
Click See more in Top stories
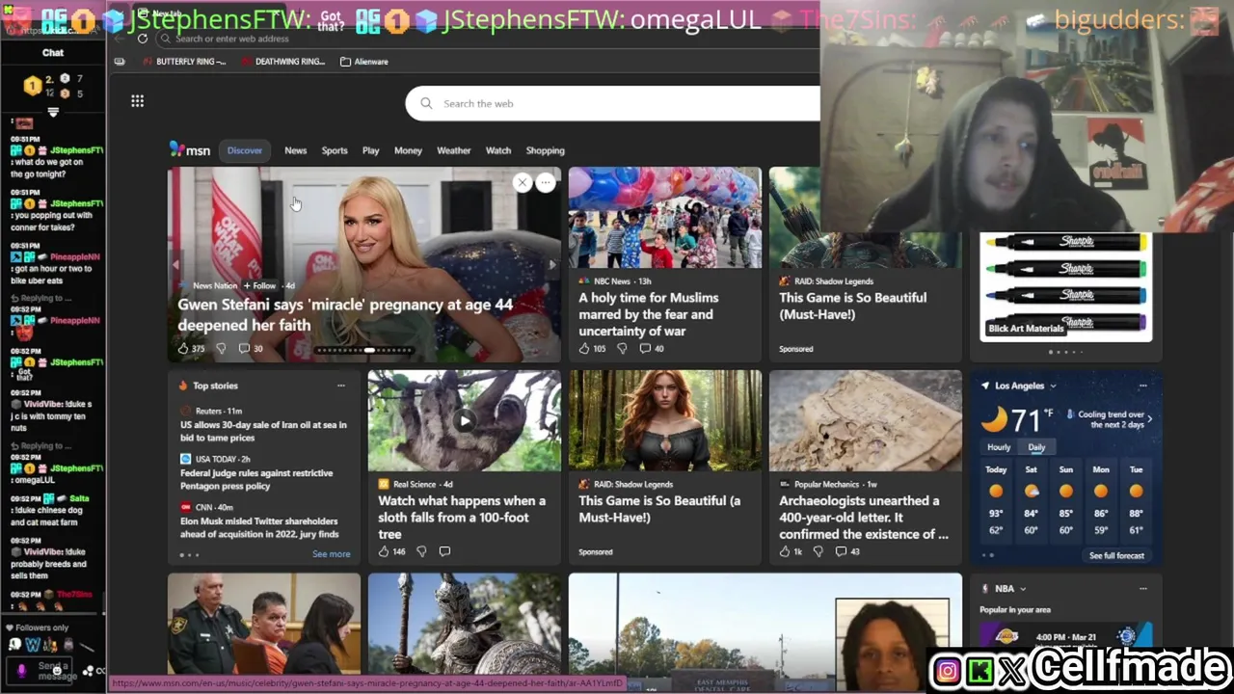331,554
